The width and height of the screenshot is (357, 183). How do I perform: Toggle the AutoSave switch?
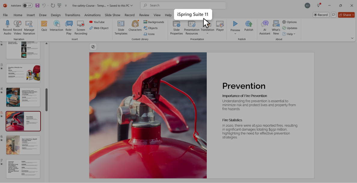[28, 5]
